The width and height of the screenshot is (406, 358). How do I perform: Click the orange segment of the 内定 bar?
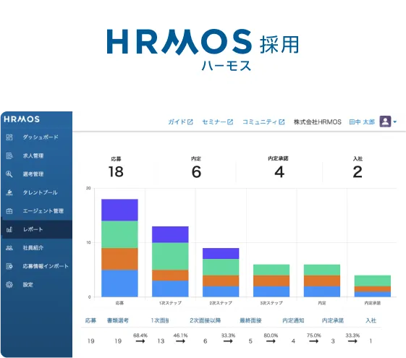tap(322, 281)
